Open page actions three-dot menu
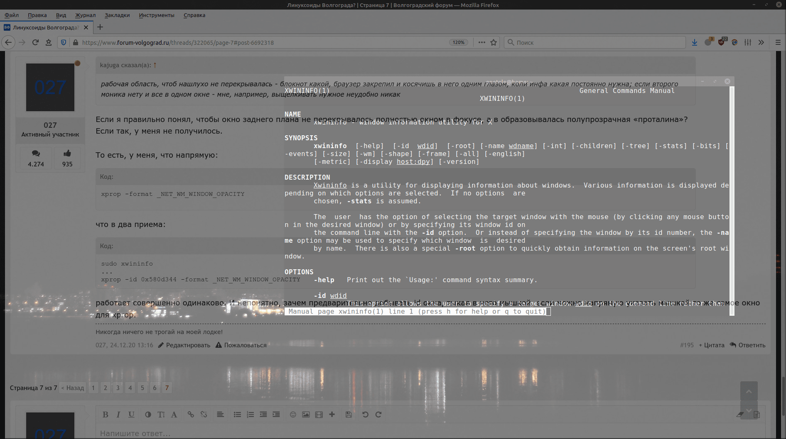786x439 pixels. point(481,42)
